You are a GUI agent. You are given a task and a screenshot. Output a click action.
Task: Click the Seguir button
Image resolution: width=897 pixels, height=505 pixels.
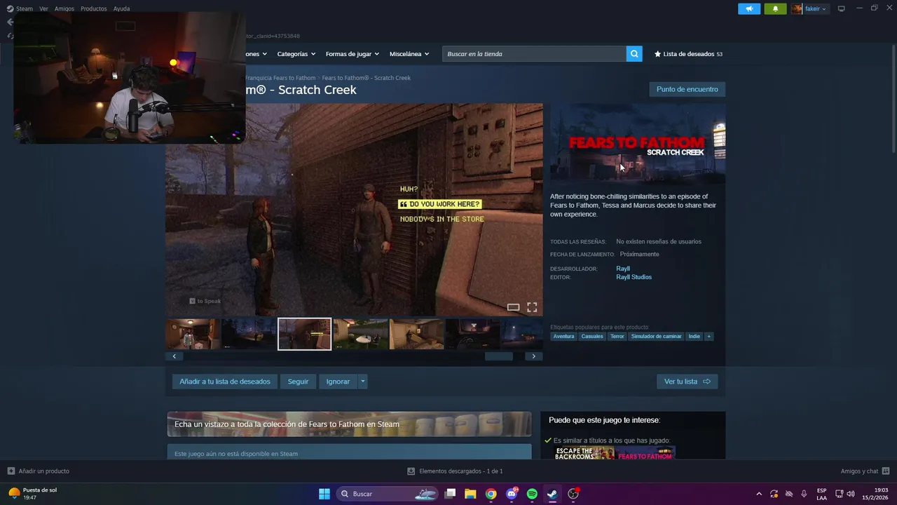(298, 382)
